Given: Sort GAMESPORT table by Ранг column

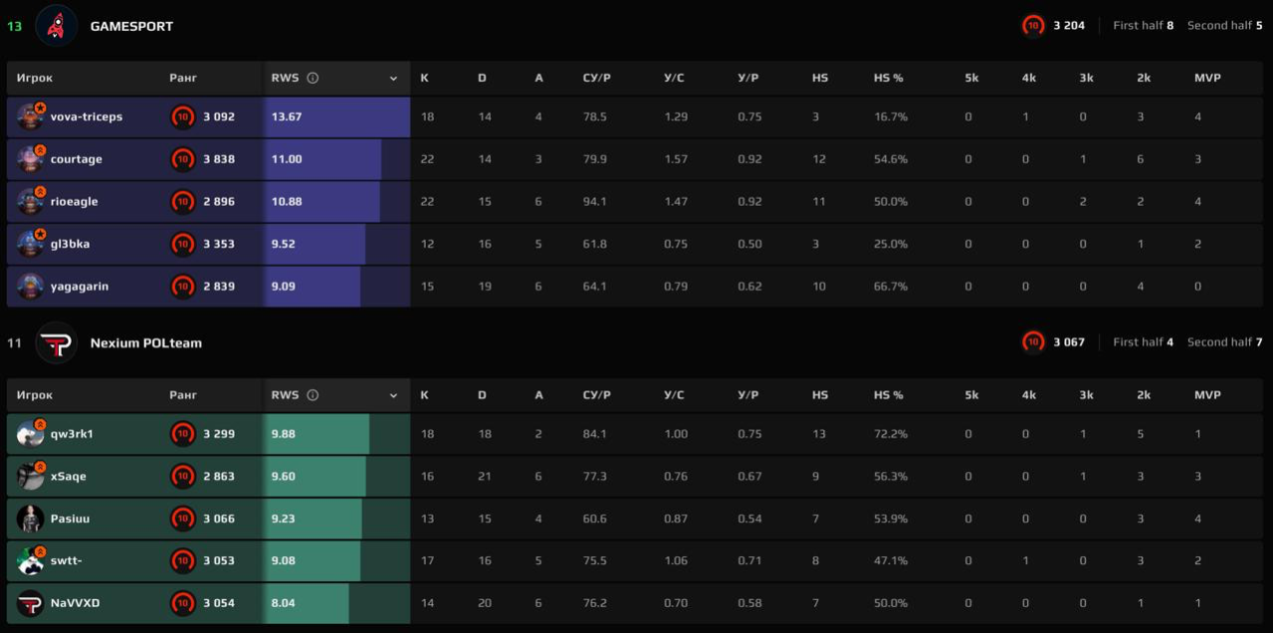Looking at the screenshot, I should [x=183, y=78].
